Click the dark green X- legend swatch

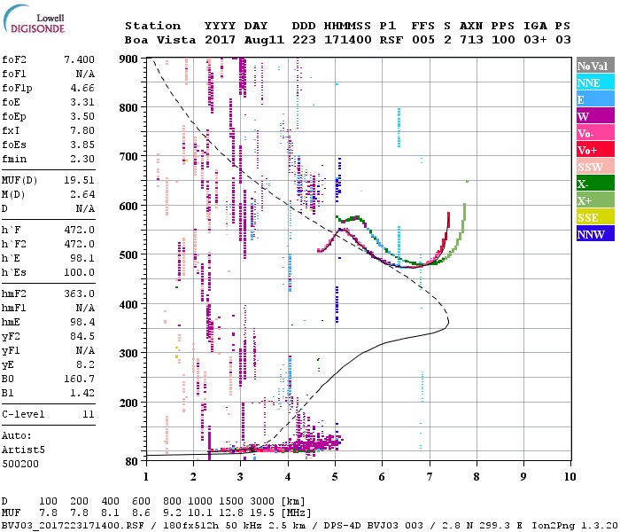point(594,184)
